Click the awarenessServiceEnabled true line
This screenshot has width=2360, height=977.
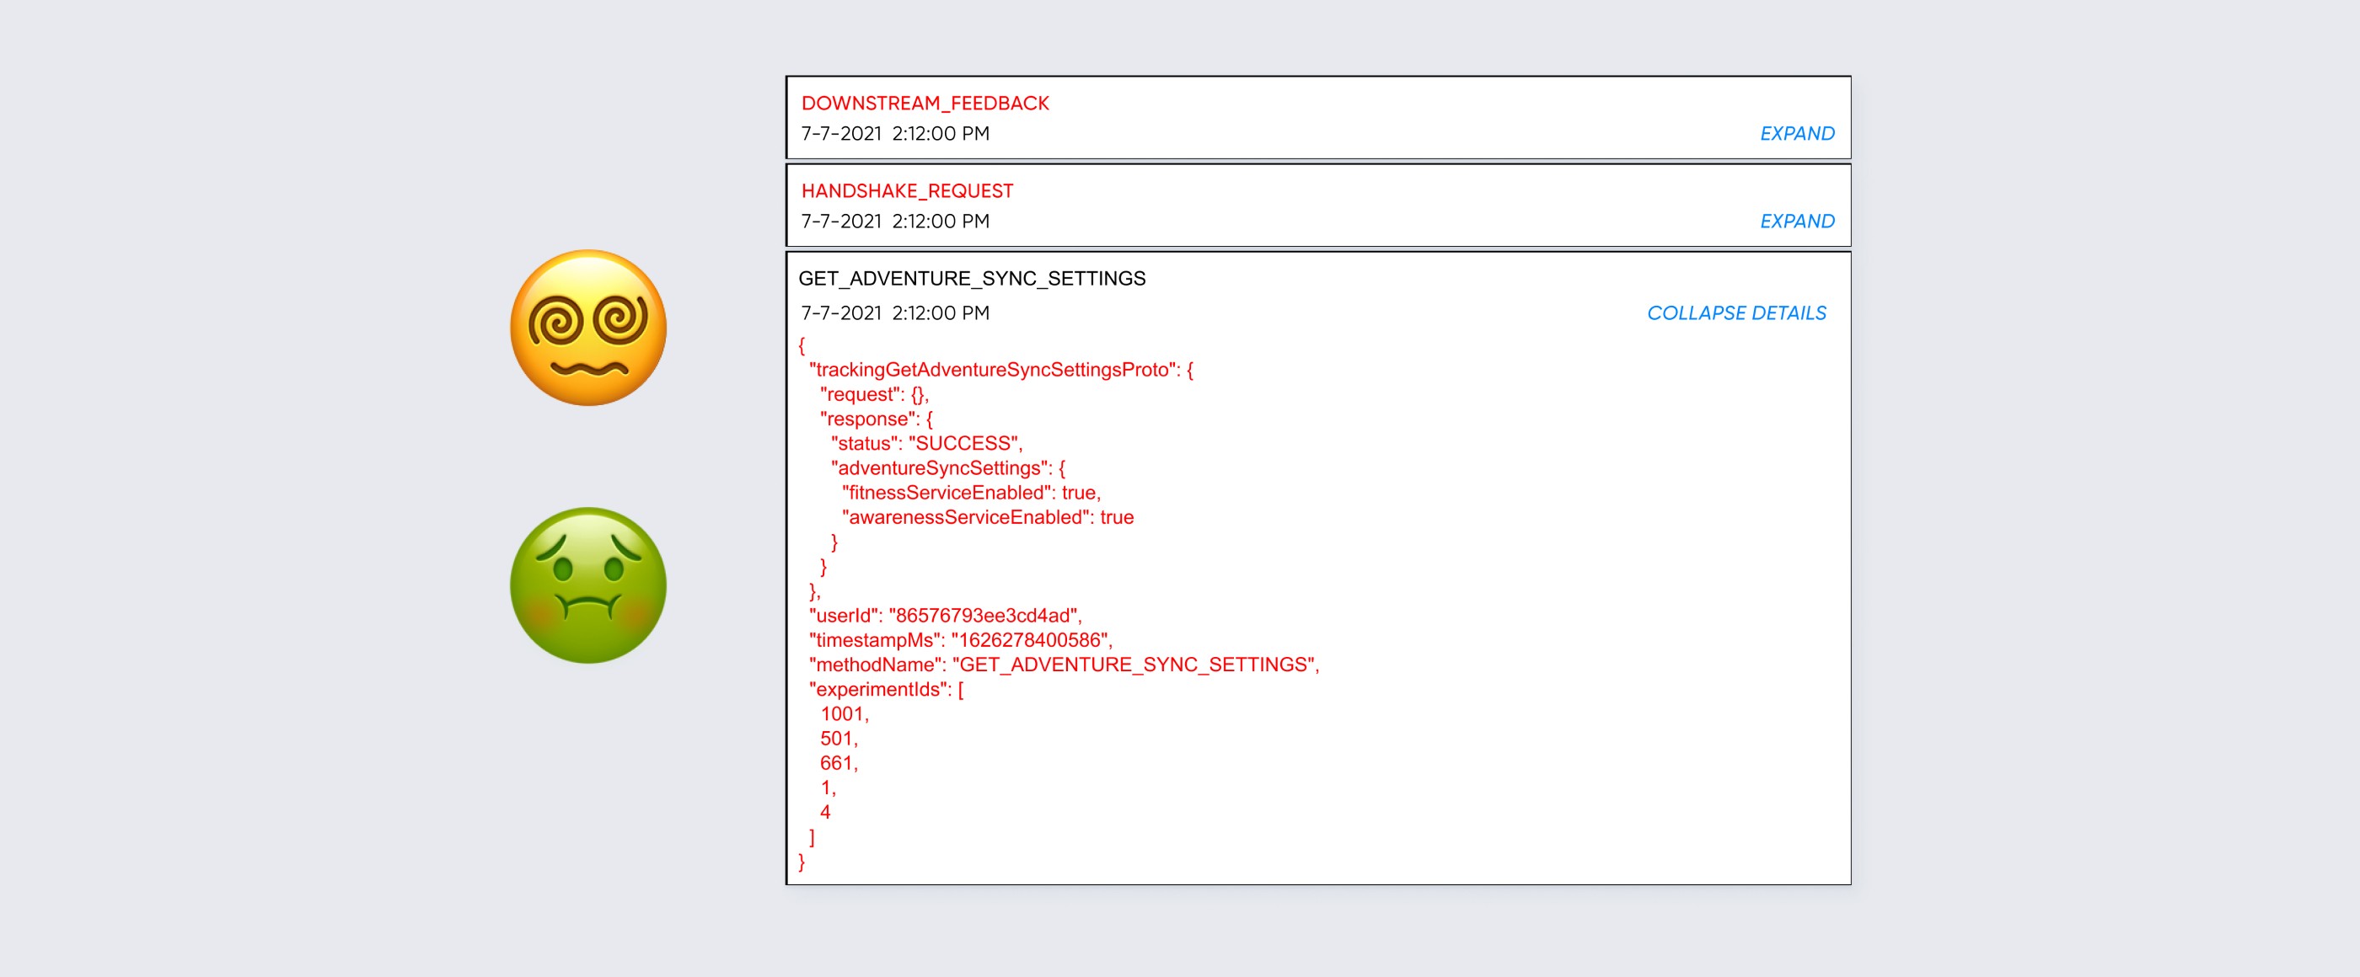pyautogui.click(x=987, y=518)
